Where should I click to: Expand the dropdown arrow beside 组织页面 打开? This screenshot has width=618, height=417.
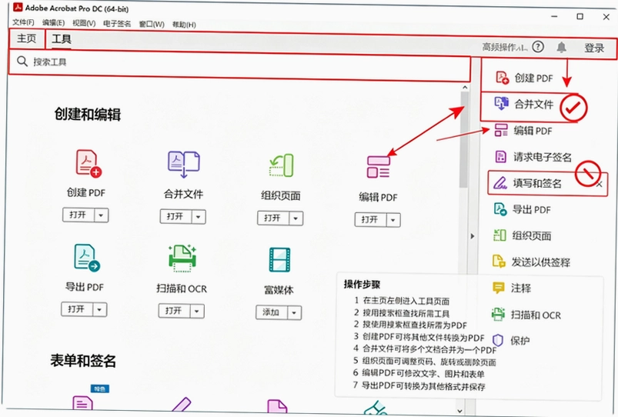(x=296, y=219)
